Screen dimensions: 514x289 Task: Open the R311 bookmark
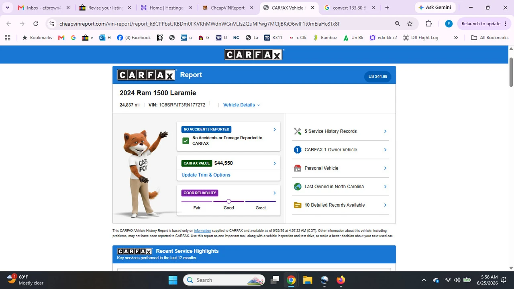coord(273,38)
